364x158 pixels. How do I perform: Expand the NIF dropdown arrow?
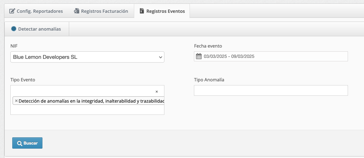160,57
